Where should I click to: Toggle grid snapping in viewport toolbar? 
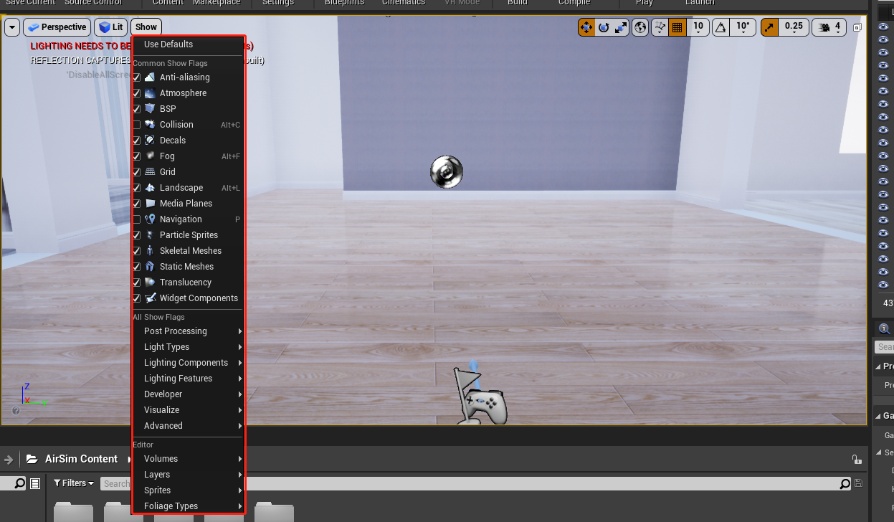click(x=677, y=27)
